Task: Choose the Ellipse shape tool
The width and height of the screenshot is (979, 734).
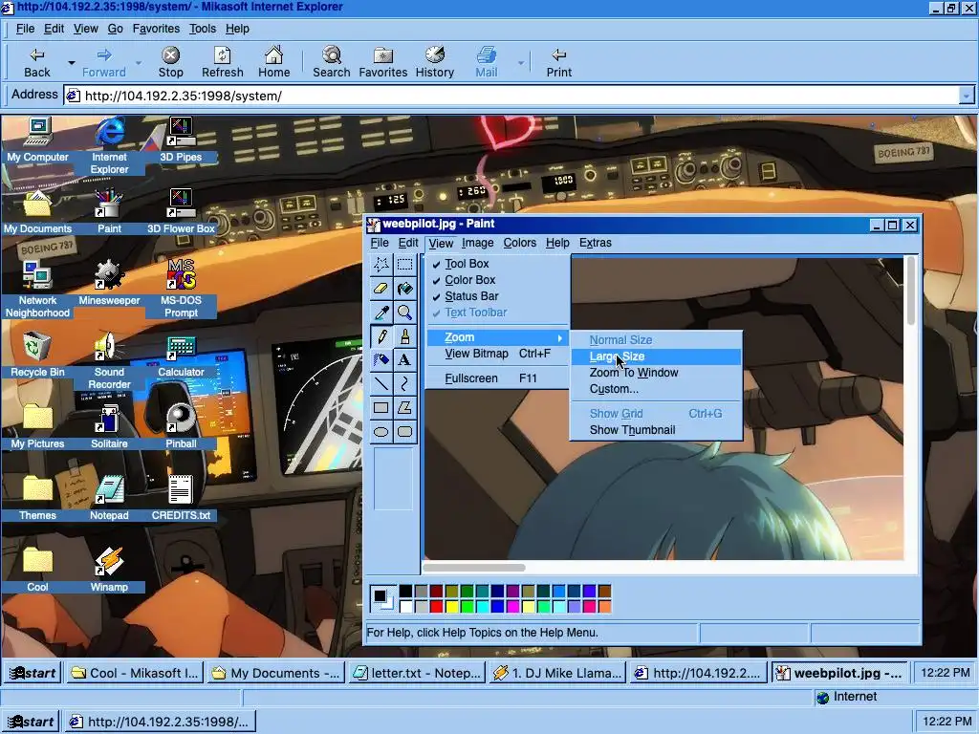Action: pos(381,431)
